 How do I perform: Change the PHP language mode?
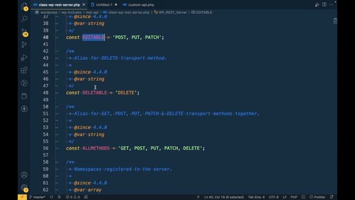click(294, 197)
